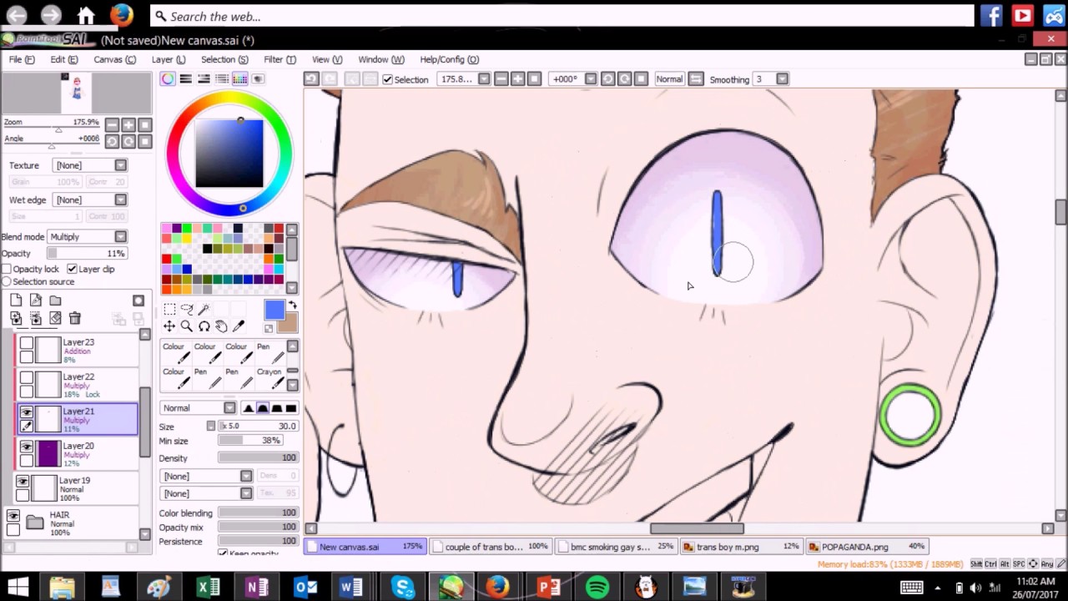
Task: Select the hand pan tool
Action: coord(221,326)
